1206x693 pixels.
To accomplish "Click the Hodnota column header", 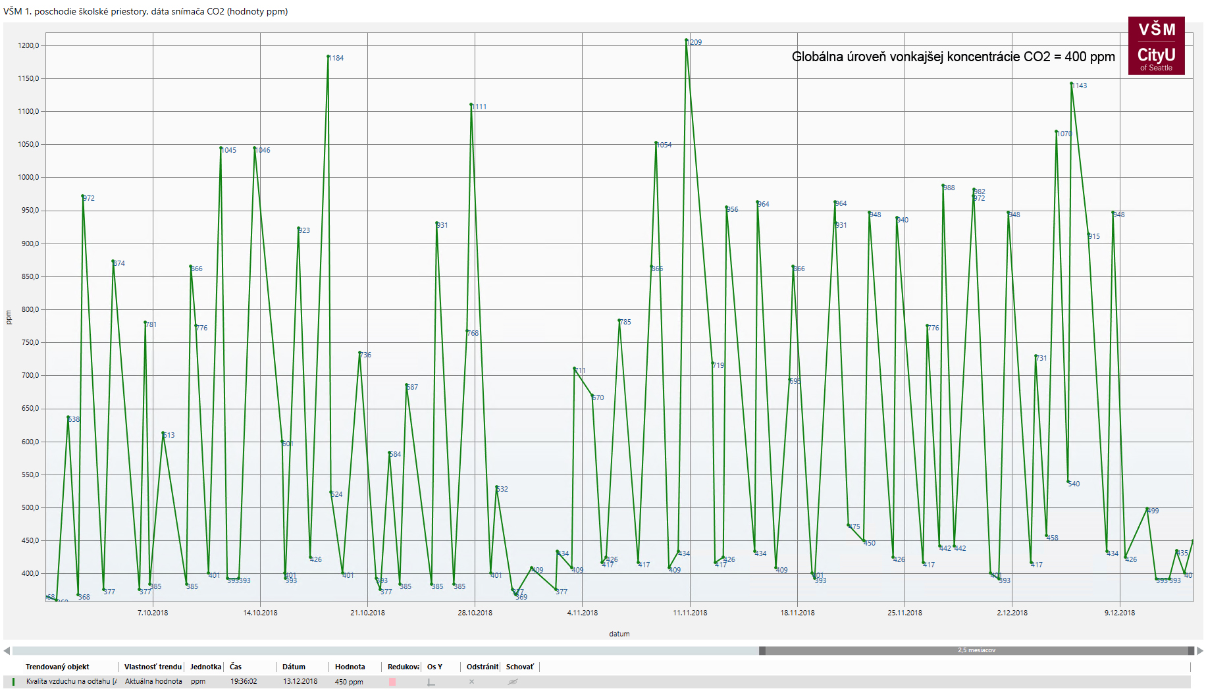I will point(350,667).
